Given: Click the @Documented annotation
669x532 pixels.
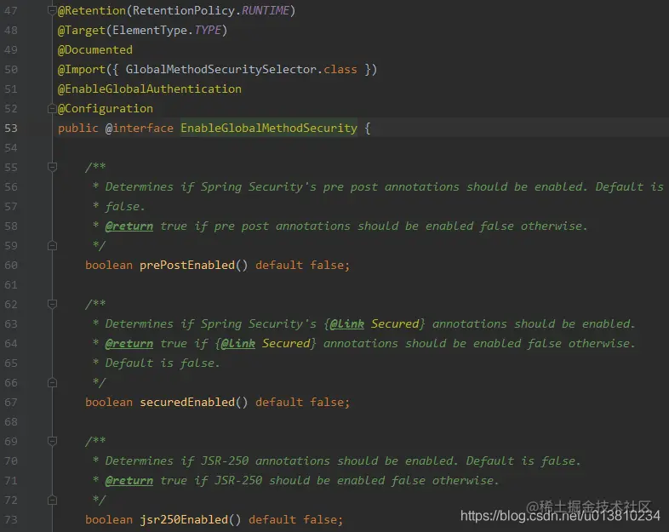Looking at the screenshot, I should point(95,50).
